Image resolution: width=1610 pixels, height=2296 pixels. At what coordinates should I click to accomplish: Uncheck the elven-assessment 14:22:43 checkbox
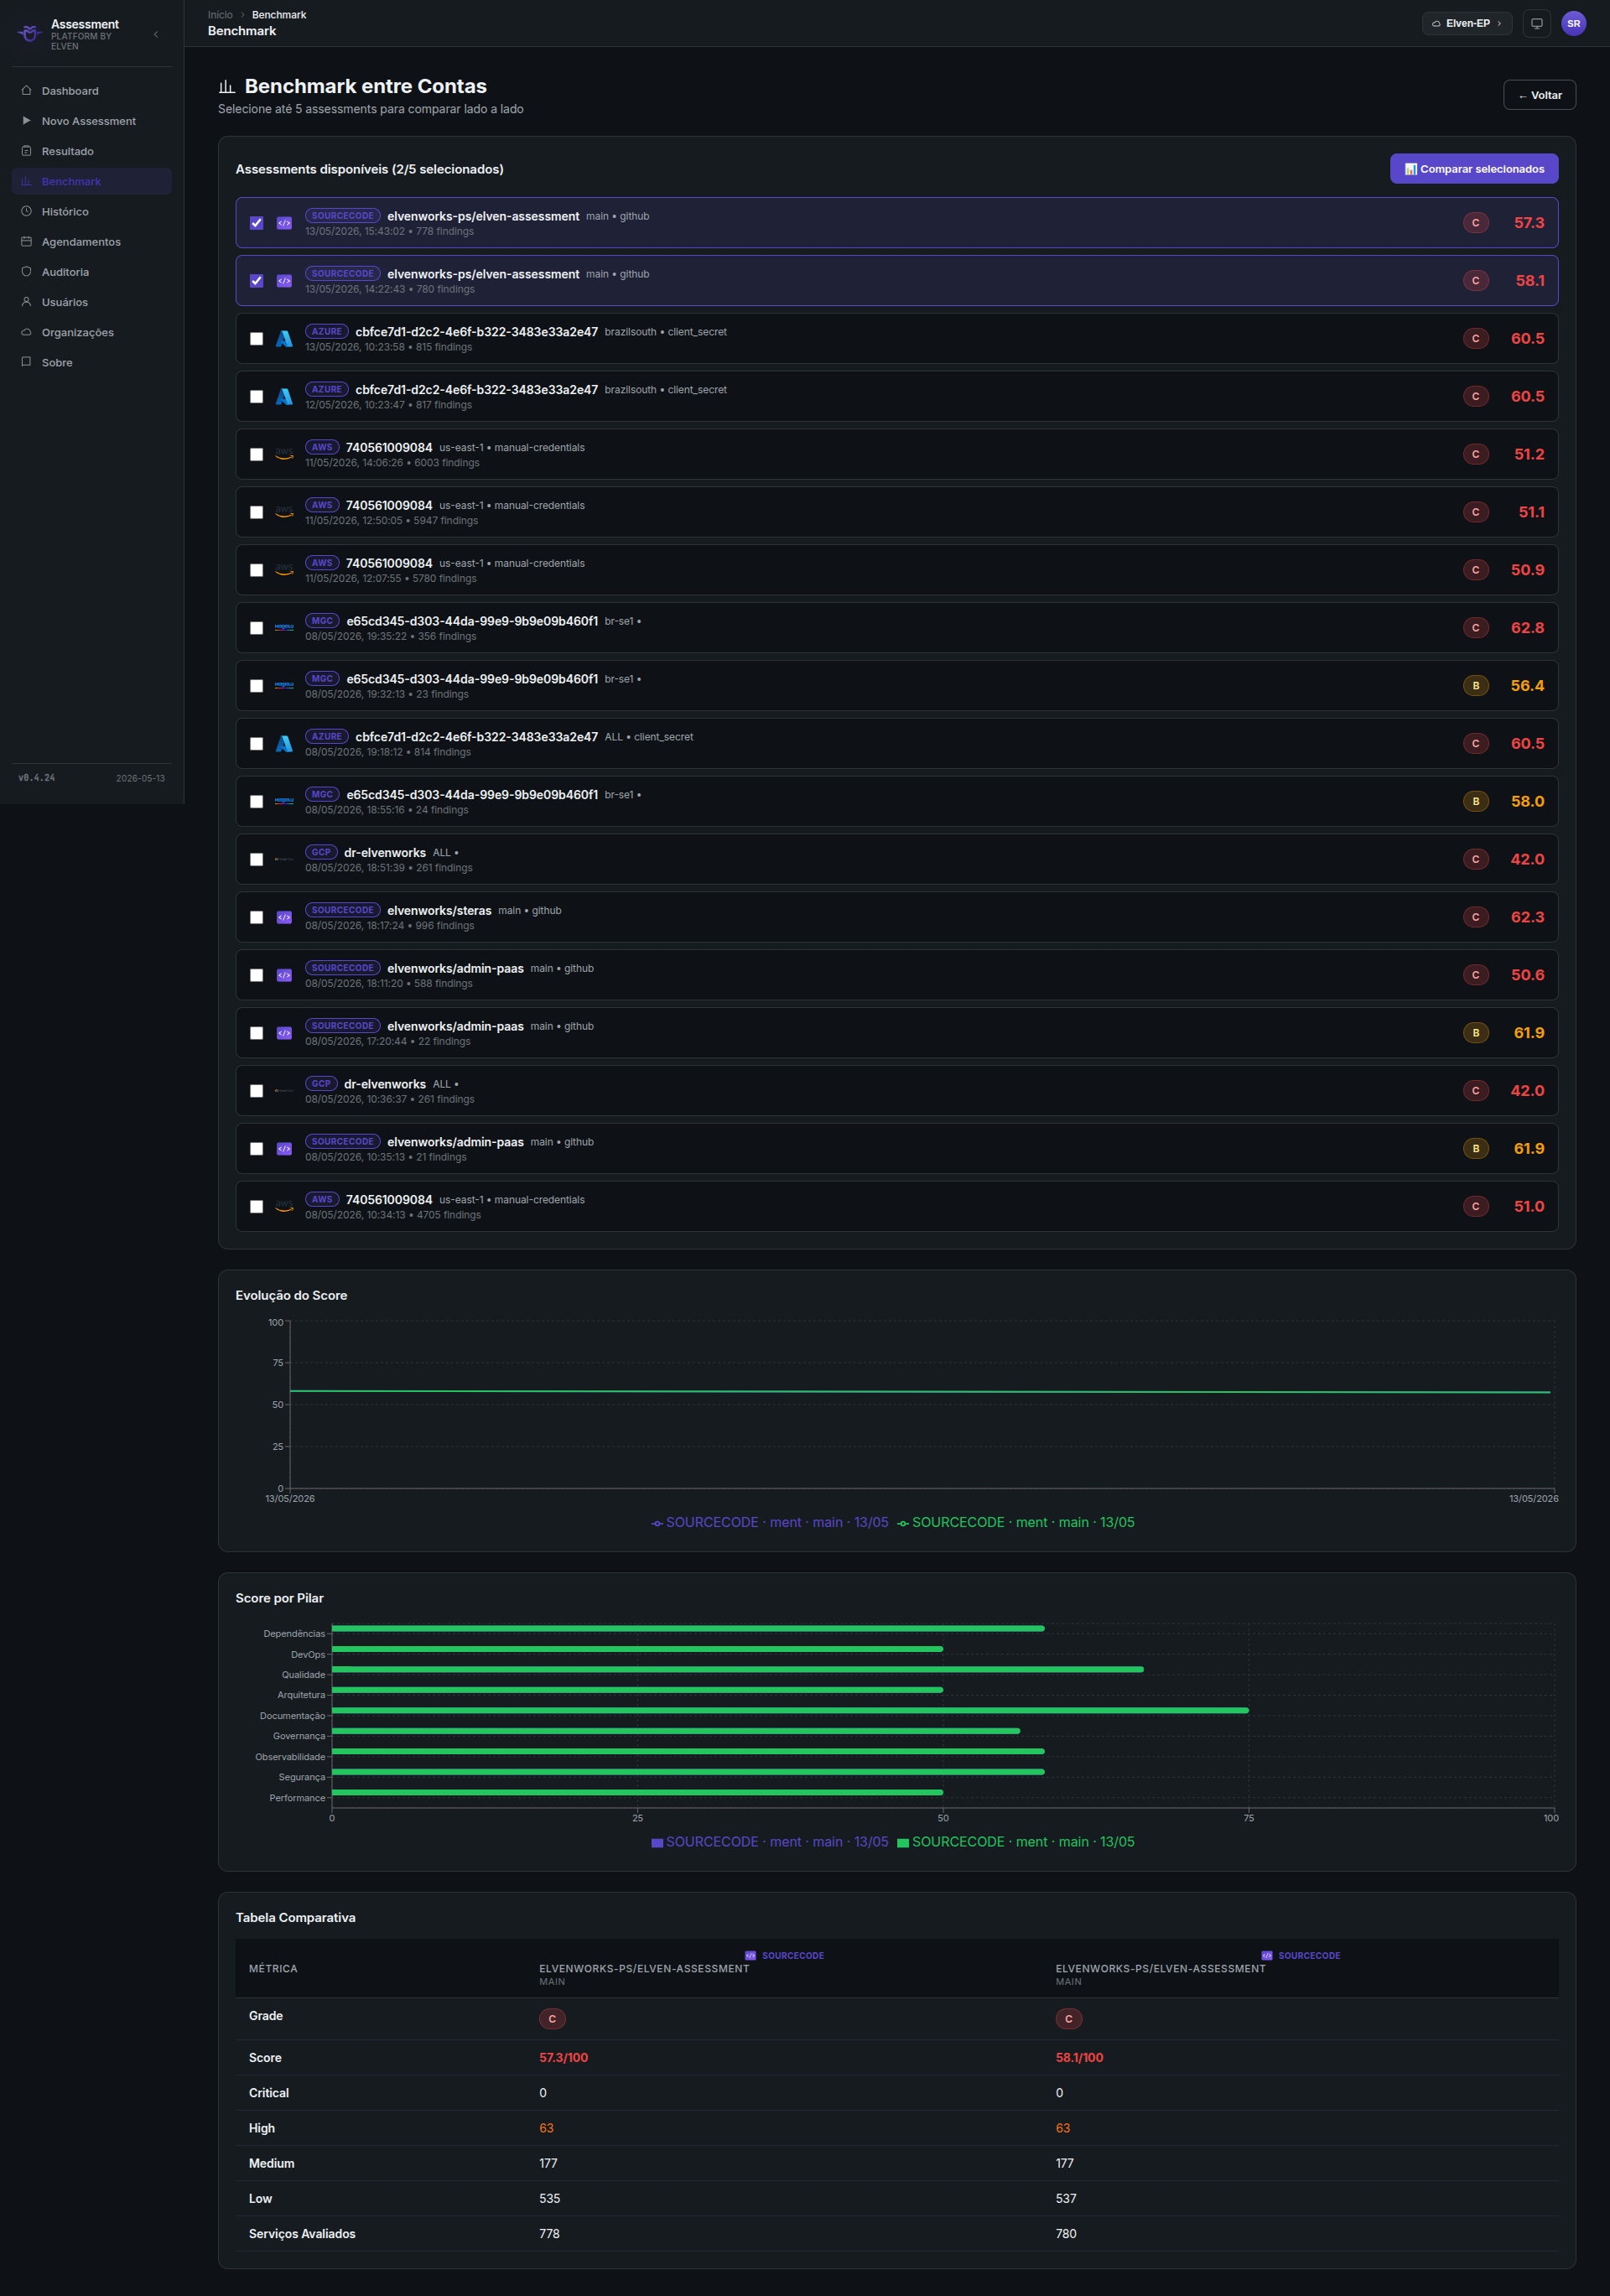point(257,281)
